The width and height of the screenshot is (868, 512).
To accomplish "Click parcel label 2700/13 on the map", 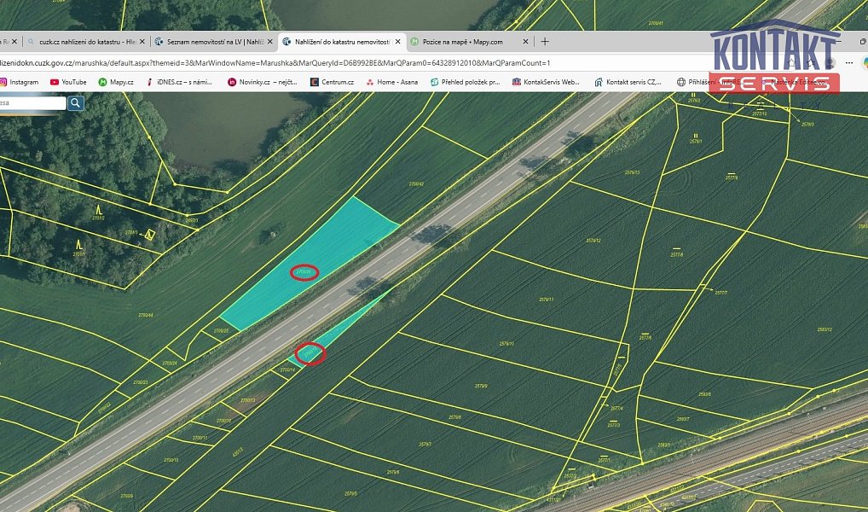I will (x=247, y=400).
